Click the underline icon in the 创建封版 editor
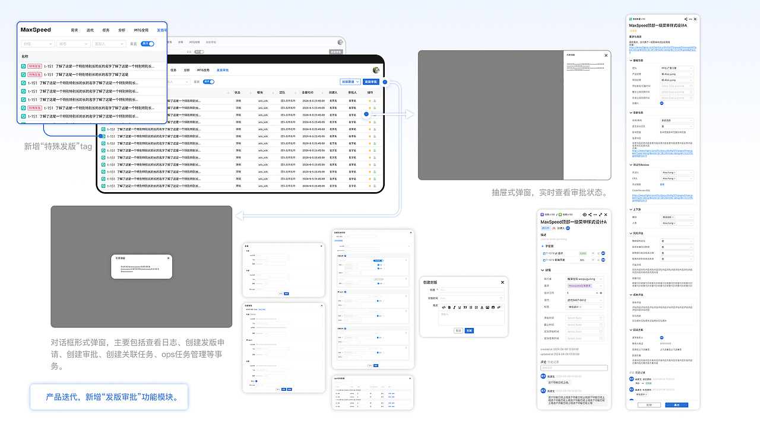Image resolution: width=760 pixels, height=427 pixels. point(460,307)
